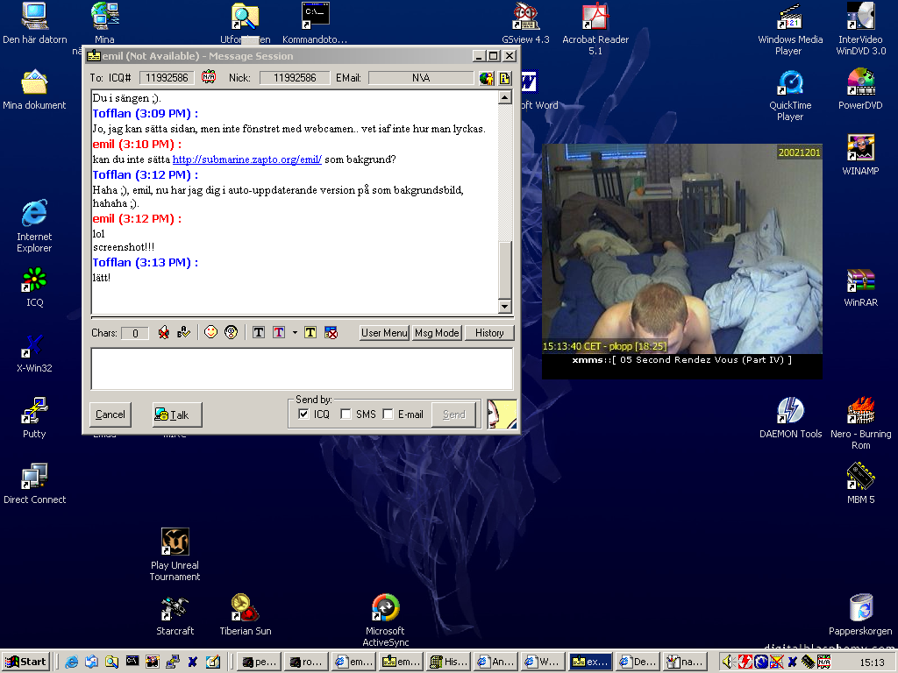Click the user details icon beside EMail field
898x673 pixels.
486,78
